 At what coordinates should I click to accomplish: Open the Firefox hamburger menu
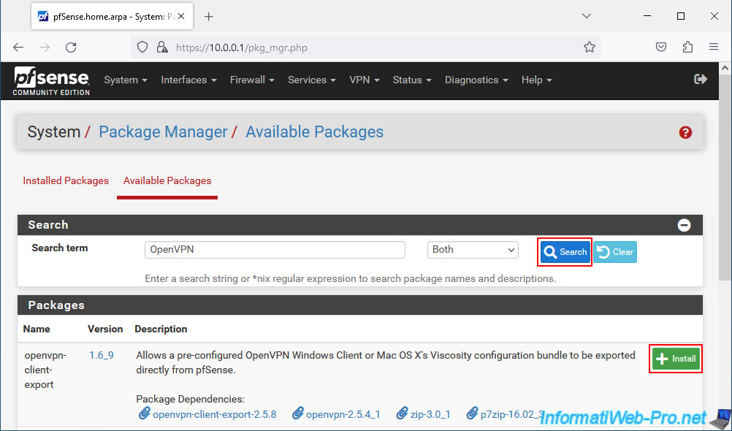713,47
